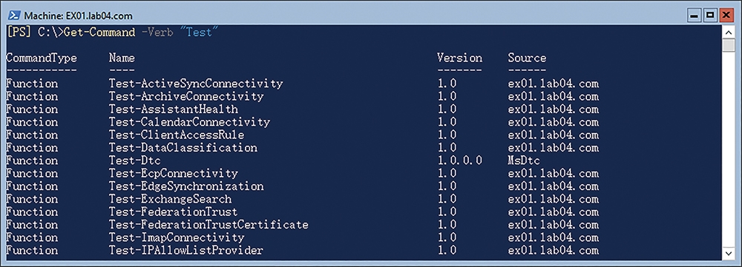Viewport: 742px width, 267px height.
Task: Select Test-DataClassification text
Action: 183,148
